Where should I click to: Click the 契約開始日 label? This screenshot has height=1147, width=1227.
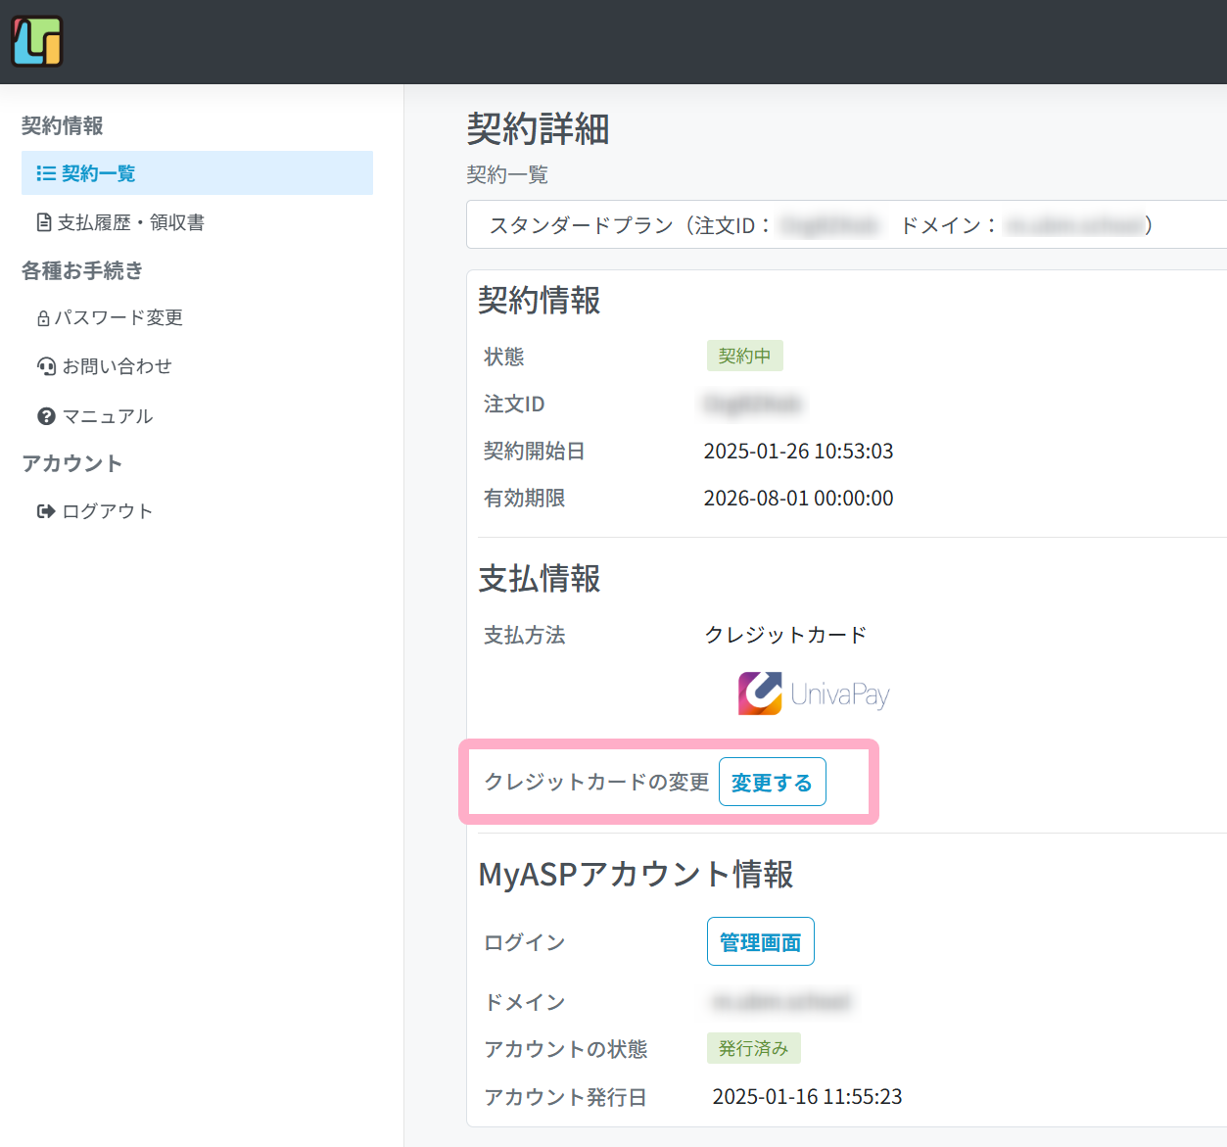(x=535, y=452)
